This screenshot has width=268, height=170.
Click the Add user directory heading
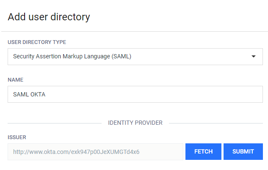49,17
